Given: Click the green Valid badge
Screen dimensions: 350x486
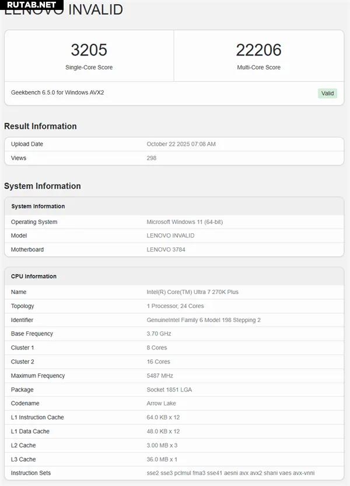Looking at the screenshot, I should (327, 93).
